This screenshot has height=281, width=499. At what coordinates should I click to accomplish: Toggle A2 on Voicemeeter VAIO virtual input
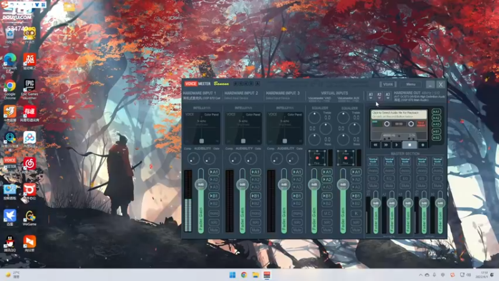click(x=327, y=180)
